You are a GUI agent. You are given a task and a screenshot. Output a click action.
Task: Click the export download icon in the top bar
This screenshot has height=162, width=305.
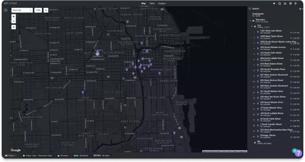pyautogui.click(x=285, y=3)
